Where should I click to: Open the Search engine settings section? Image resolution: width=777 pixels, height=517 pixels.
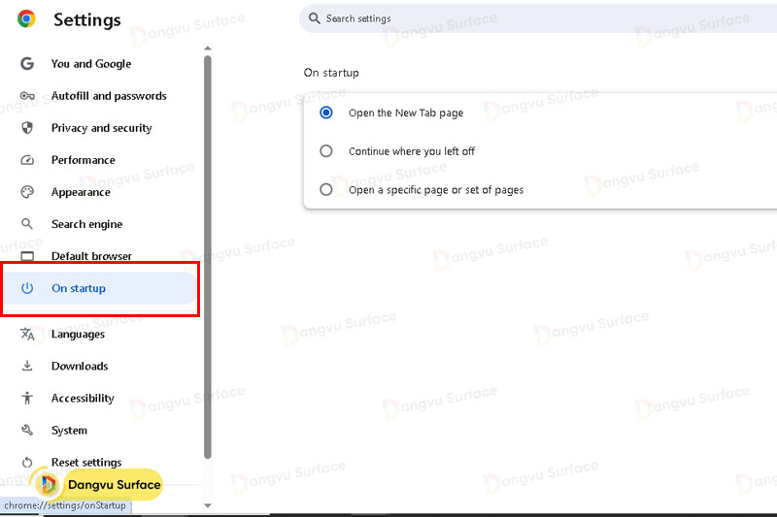[86, 224]
